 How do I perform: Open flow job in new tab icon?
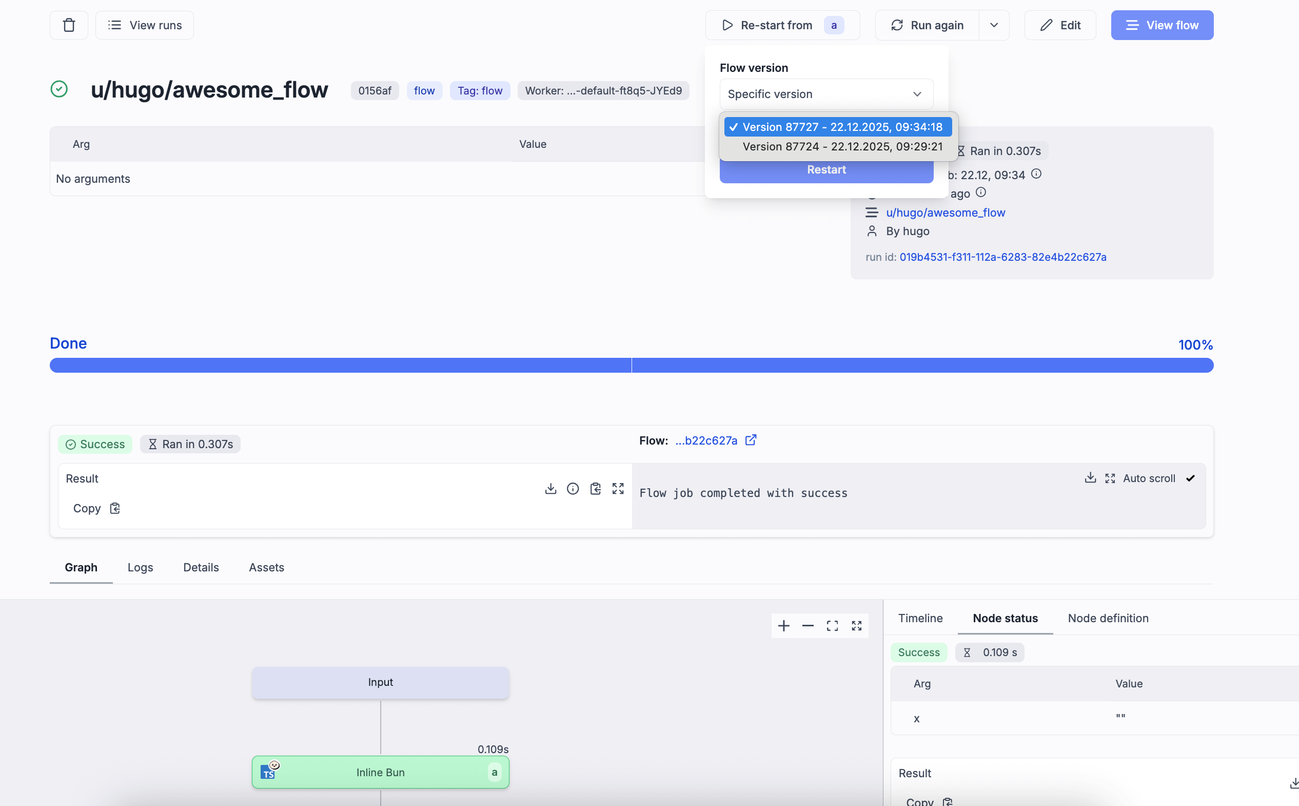point(751,440)
